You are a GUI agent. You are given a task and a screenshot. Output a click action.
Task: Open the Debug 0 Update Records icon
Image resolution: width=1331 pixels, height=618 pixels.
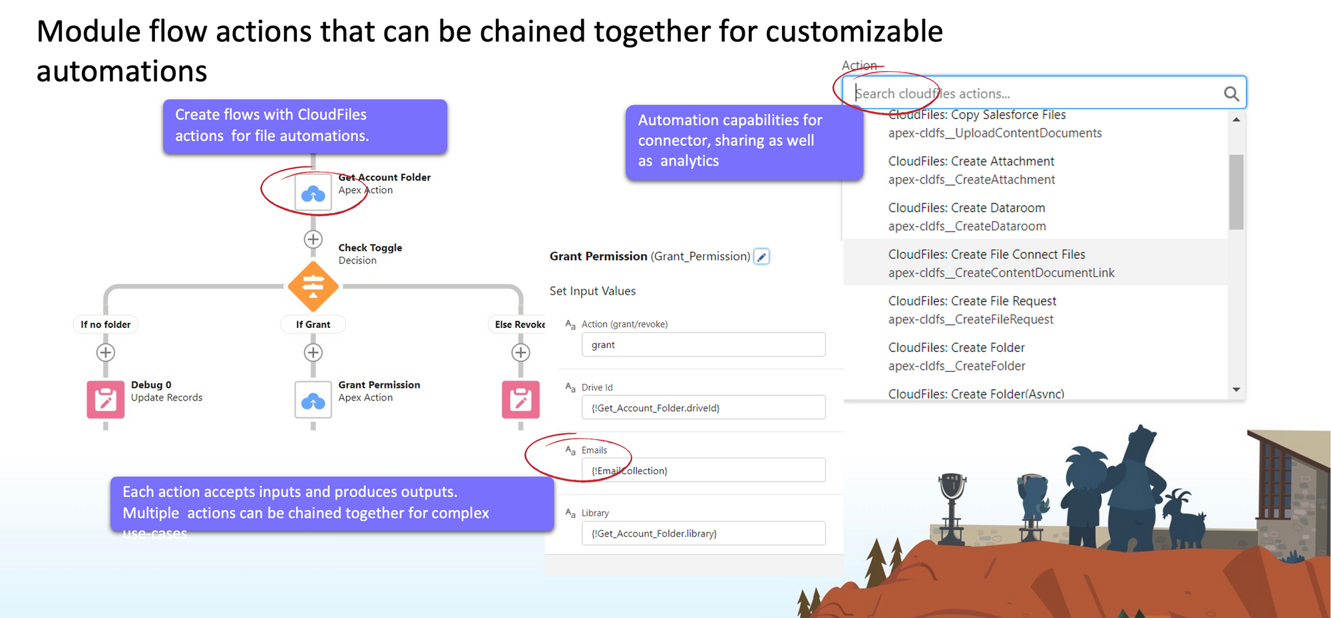(x=106, y=400)
